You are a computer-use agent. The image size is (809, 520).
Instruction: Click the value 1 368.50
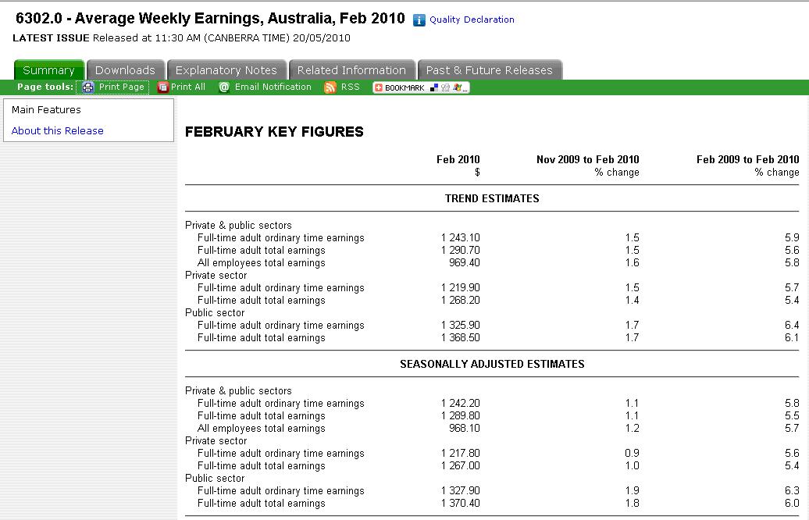(x=460, y=338)
